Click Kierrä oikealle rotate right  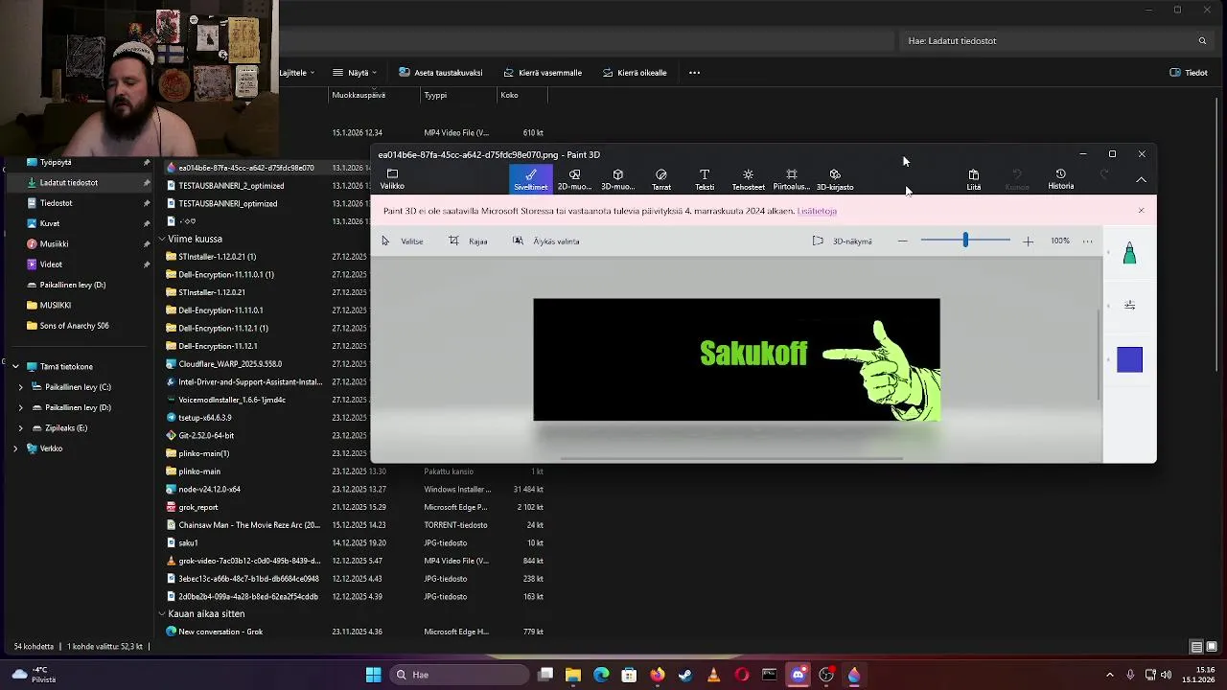tap(635, 73)
